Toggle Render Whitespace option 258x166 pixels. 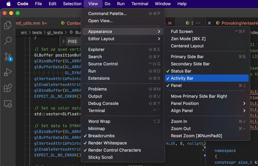(123, 143)
